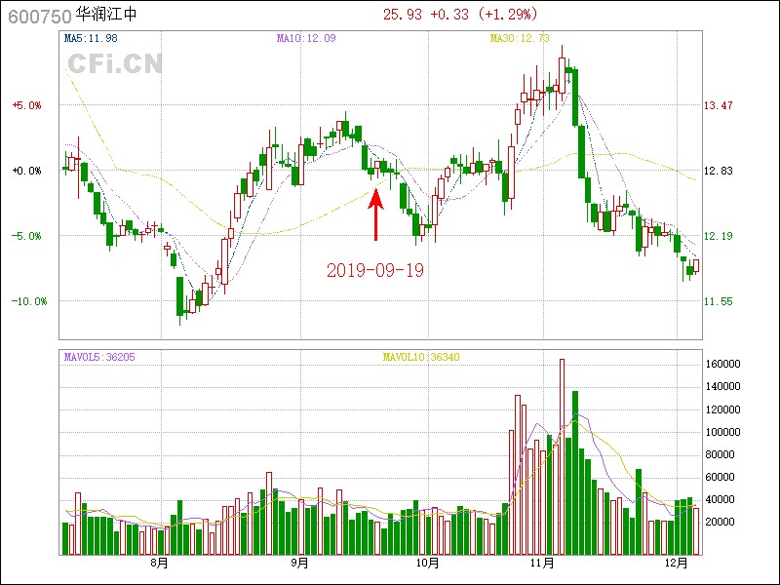Click the 8月 label on time axis
The width and height of the screenshot is (780, 585).
(159, 563)
